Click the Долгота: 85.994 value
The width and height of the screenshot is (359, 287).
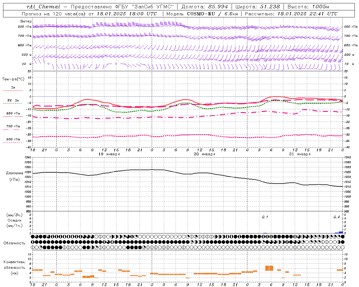pos(205,7)
